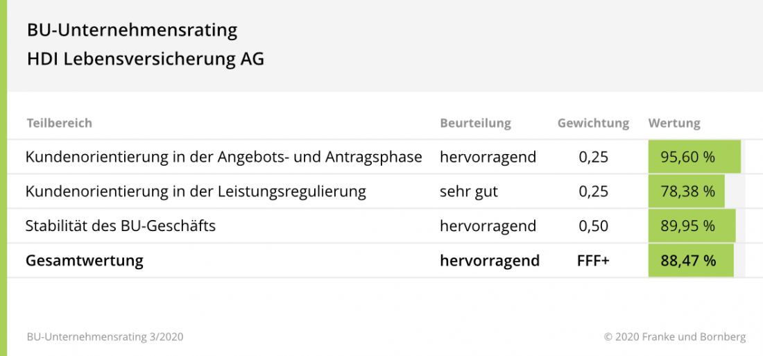Image resolution: width=763 pixels, height=356 pixels.
Task: Select the Beurteilung column header
Action: [475, 124]
